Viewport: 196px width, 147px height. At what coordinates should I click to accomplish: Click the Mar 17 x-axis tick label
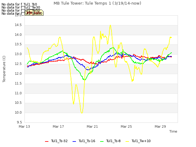[58, 126]
